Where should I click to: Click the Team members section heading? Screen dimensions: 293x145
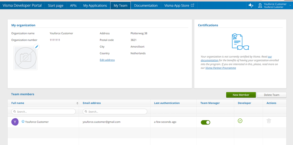23,94
